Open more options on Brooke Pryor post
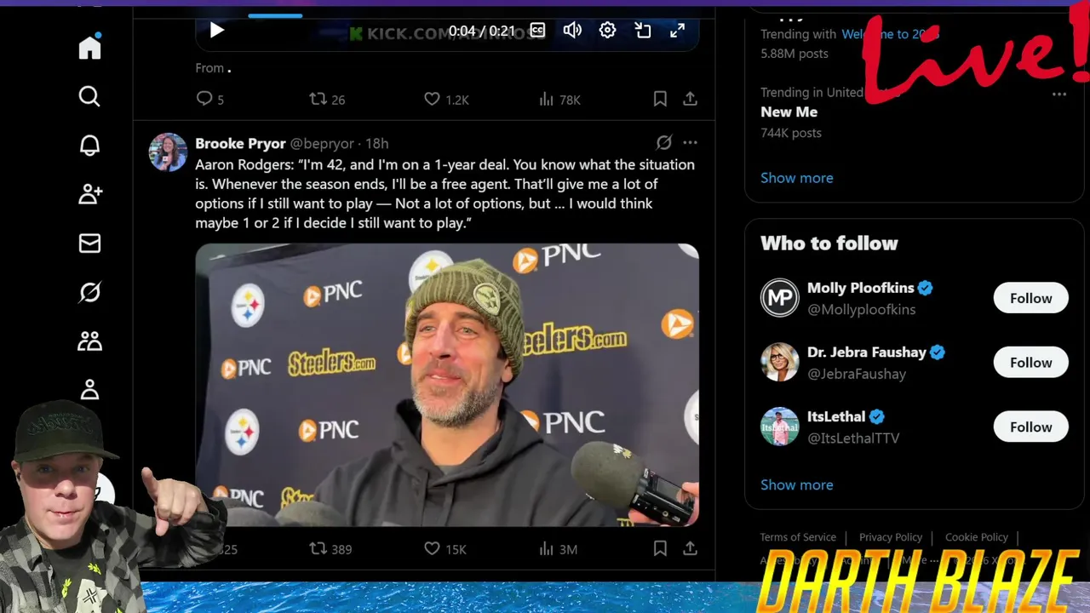The width and height of the screenshot is (1090, 613). [690, 143]
